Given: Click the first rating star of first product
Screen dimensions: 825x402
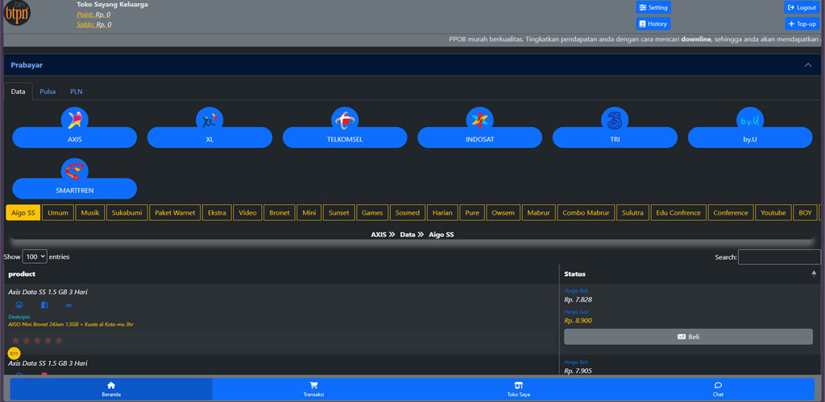Looking at the screenshot, I should tap(16, 341).
